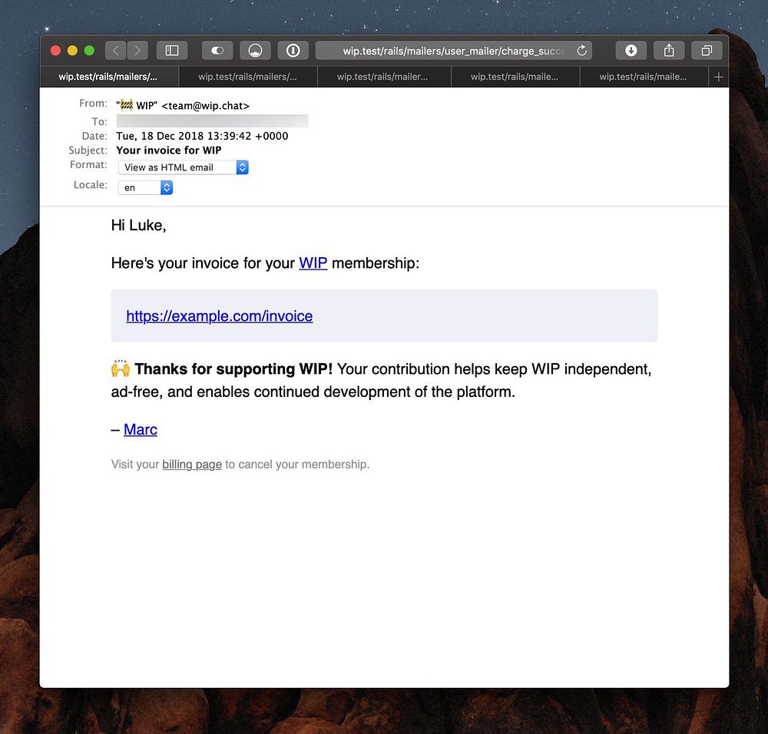Close the Safari window with red button

(x=55, y=51)
